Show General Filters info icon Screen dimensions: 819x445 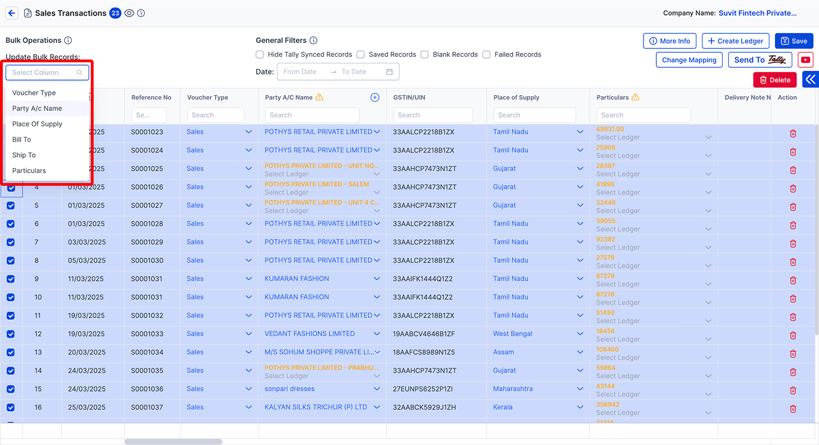(x=314, y=41)
